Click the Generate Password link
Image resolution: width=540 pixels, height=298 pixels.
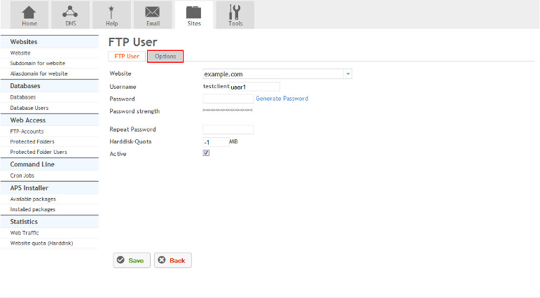pyautogui.click(x=282, y=99)
